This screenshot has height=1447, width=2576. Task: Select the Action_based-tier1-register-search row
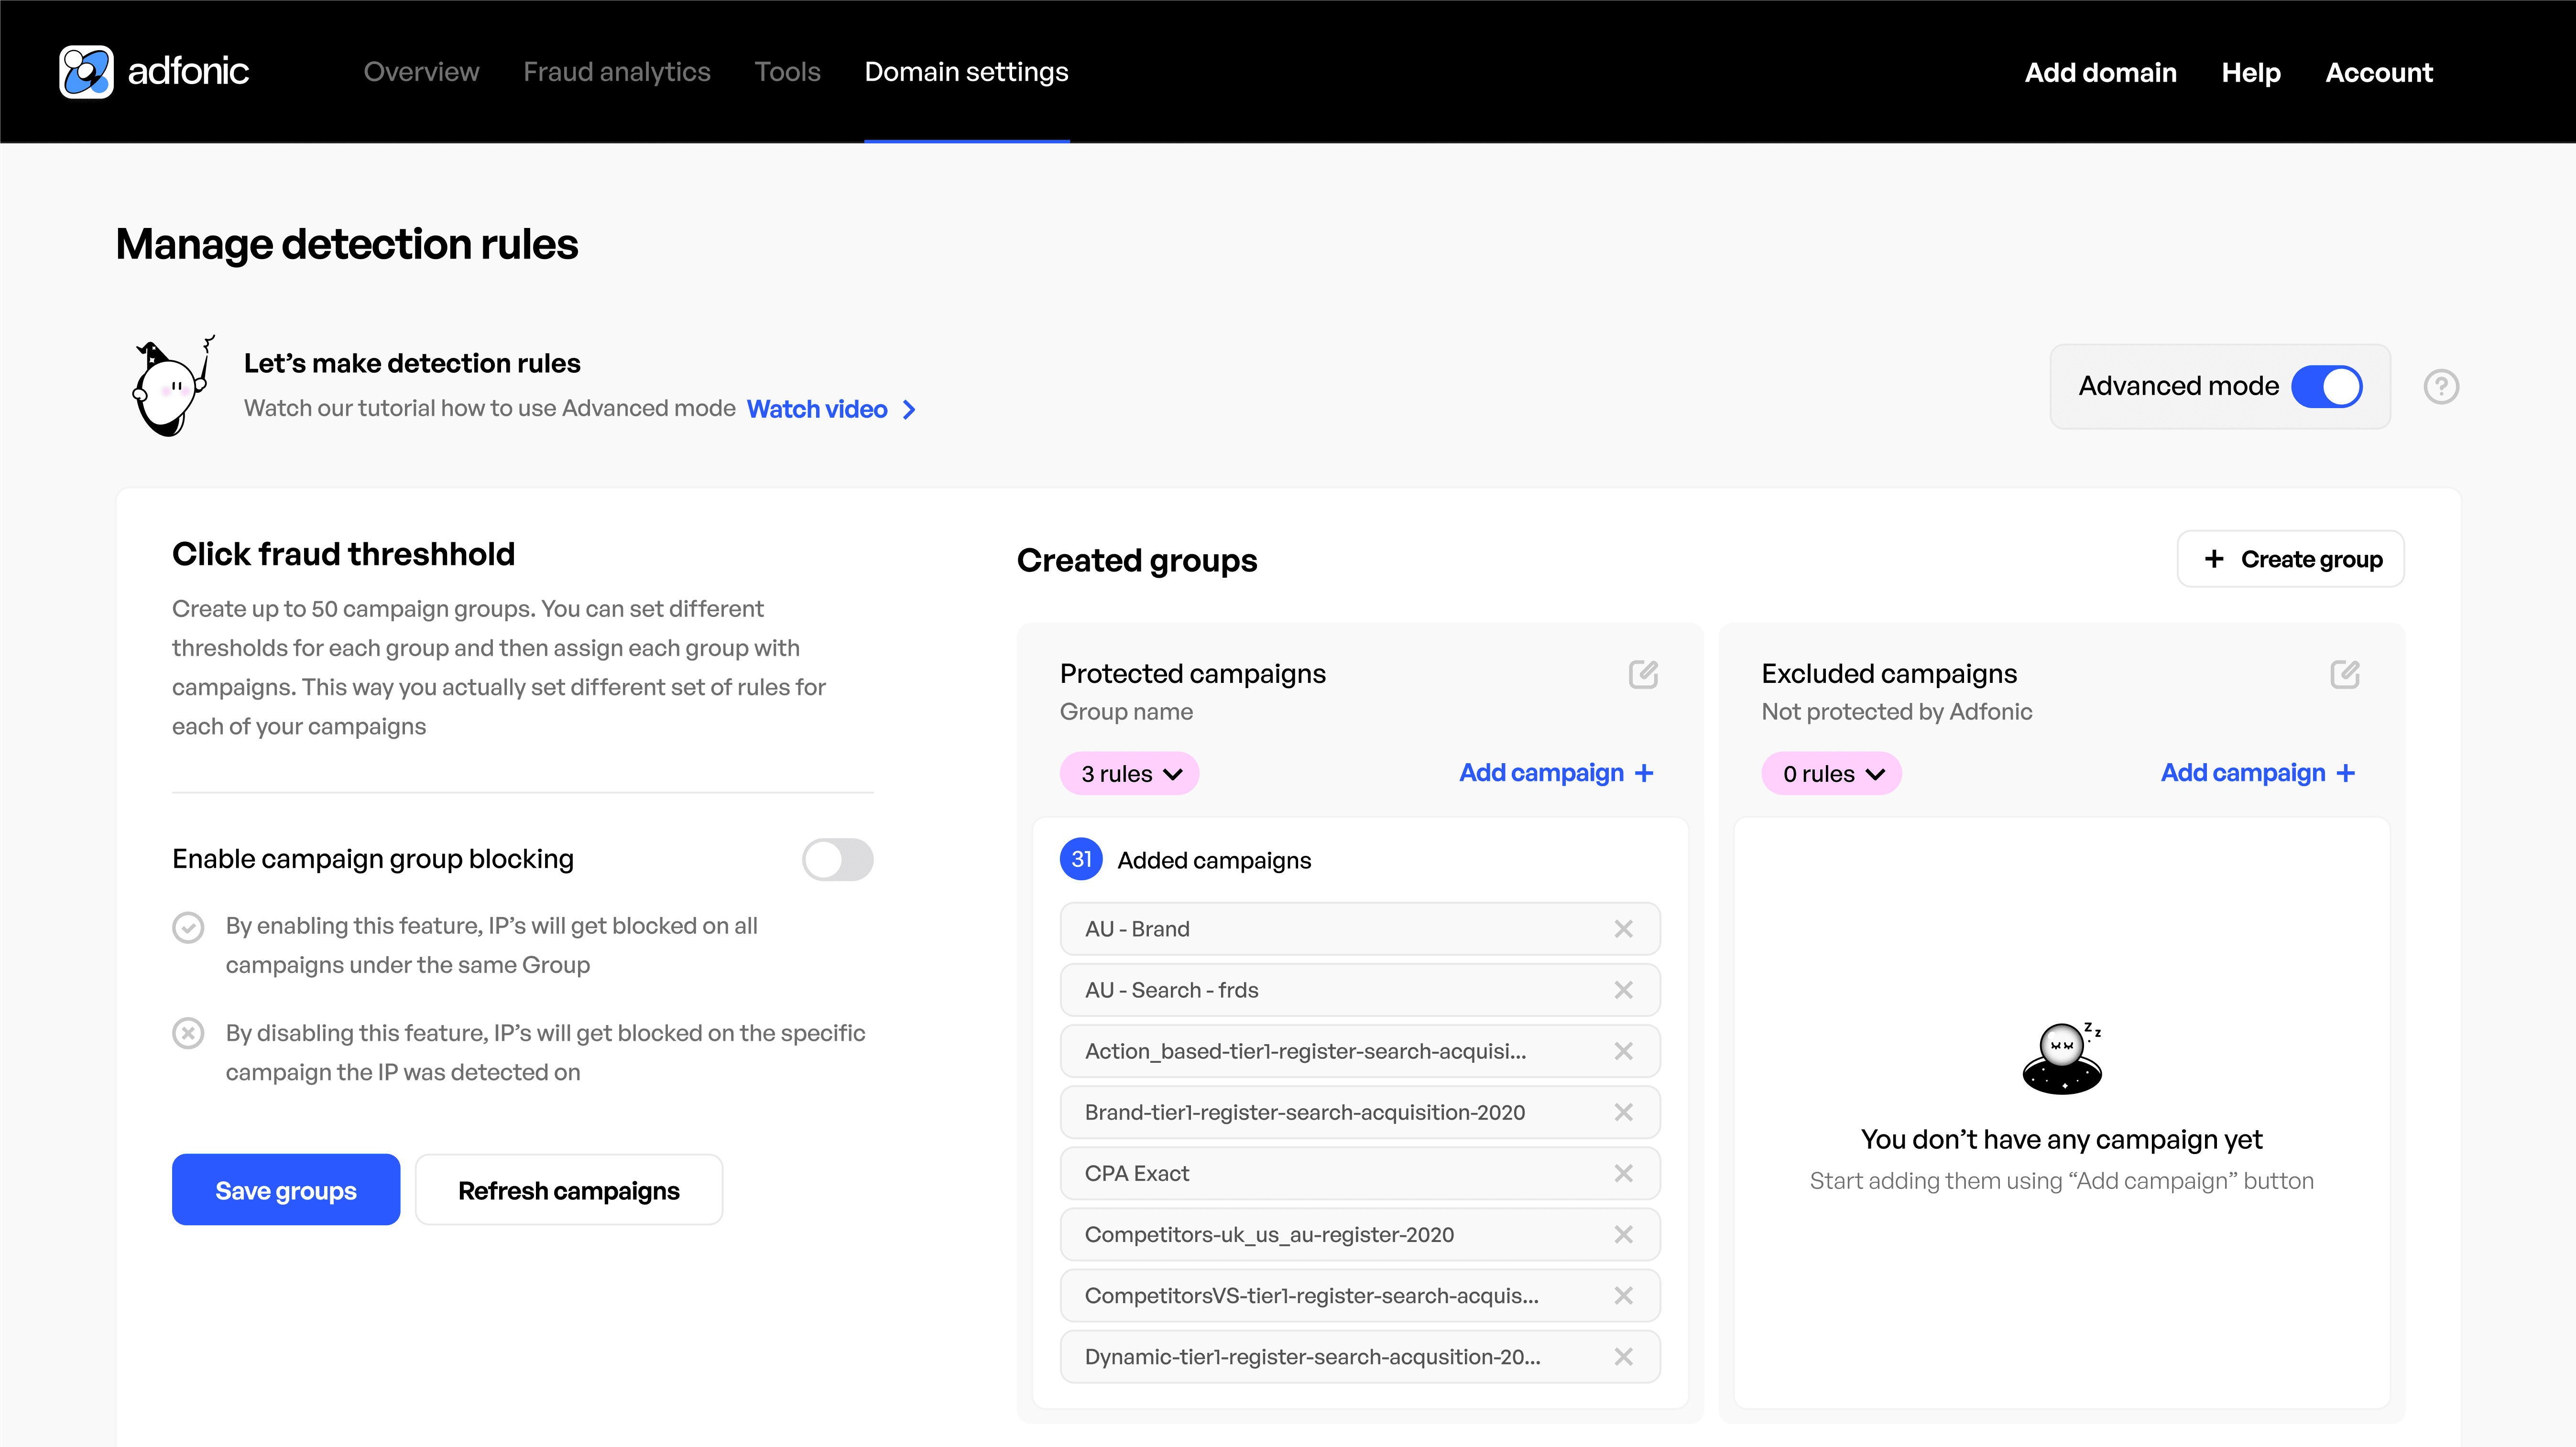(x=1360, y=1051)
